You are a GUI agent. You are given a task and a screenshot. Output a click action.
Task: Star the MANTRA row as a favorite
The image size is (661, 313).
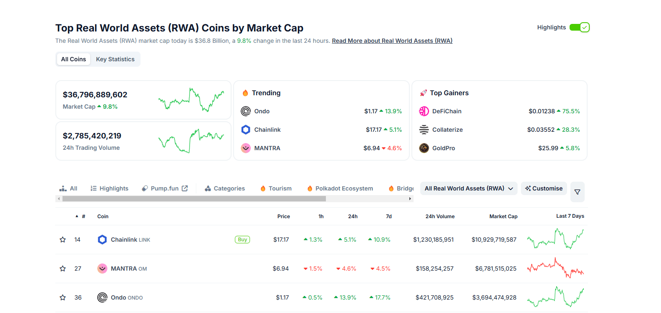click(63, 269)
